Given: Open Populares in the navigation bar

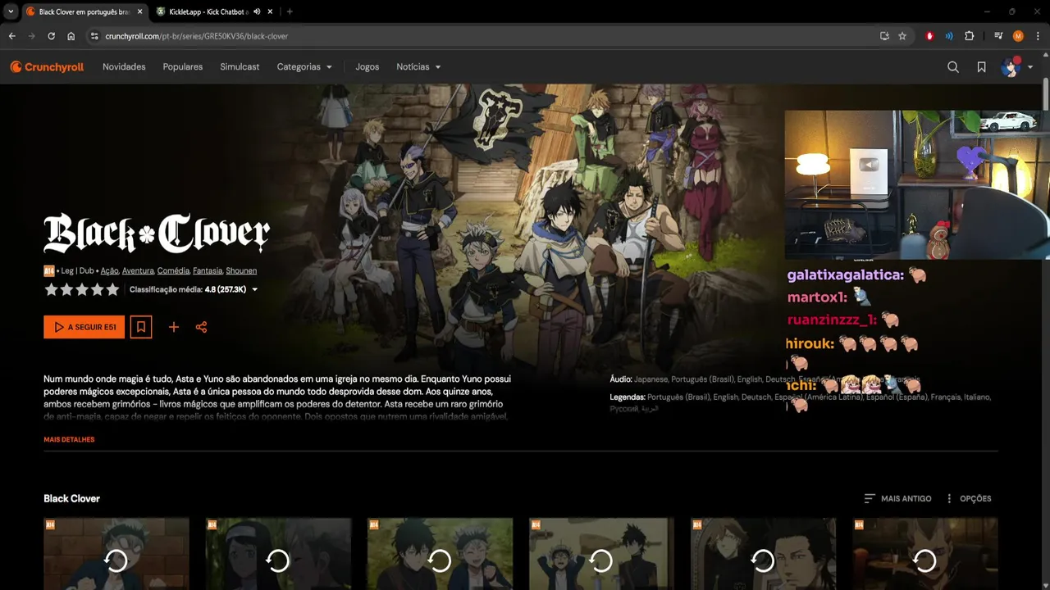Looking at the screenshot, I should coord(183,67).
